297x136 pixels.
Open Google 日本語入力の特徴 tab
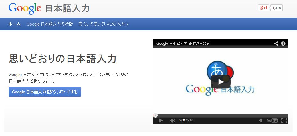[x=49, y=24]
